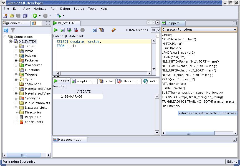Click the New file toolbar icon
This screenshot has width=240, height=166.
[x=5, y=16]
